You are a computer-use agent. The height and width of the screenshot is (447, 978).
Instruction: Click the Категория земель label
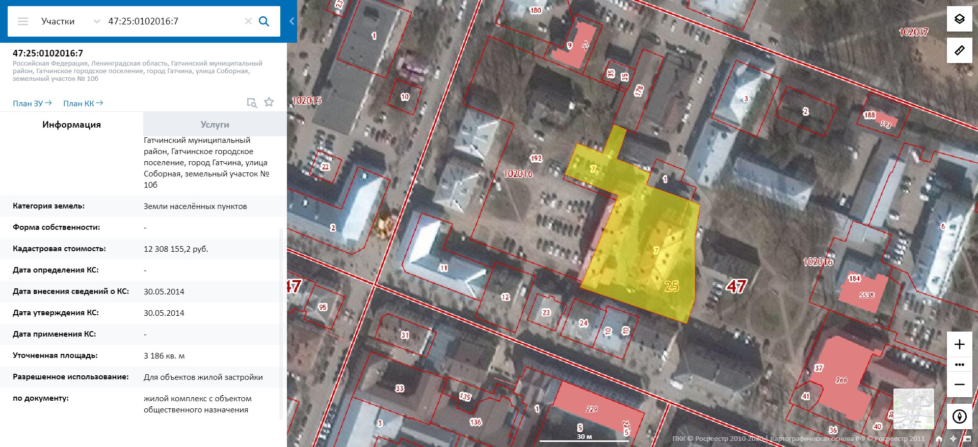click(48, 206)
